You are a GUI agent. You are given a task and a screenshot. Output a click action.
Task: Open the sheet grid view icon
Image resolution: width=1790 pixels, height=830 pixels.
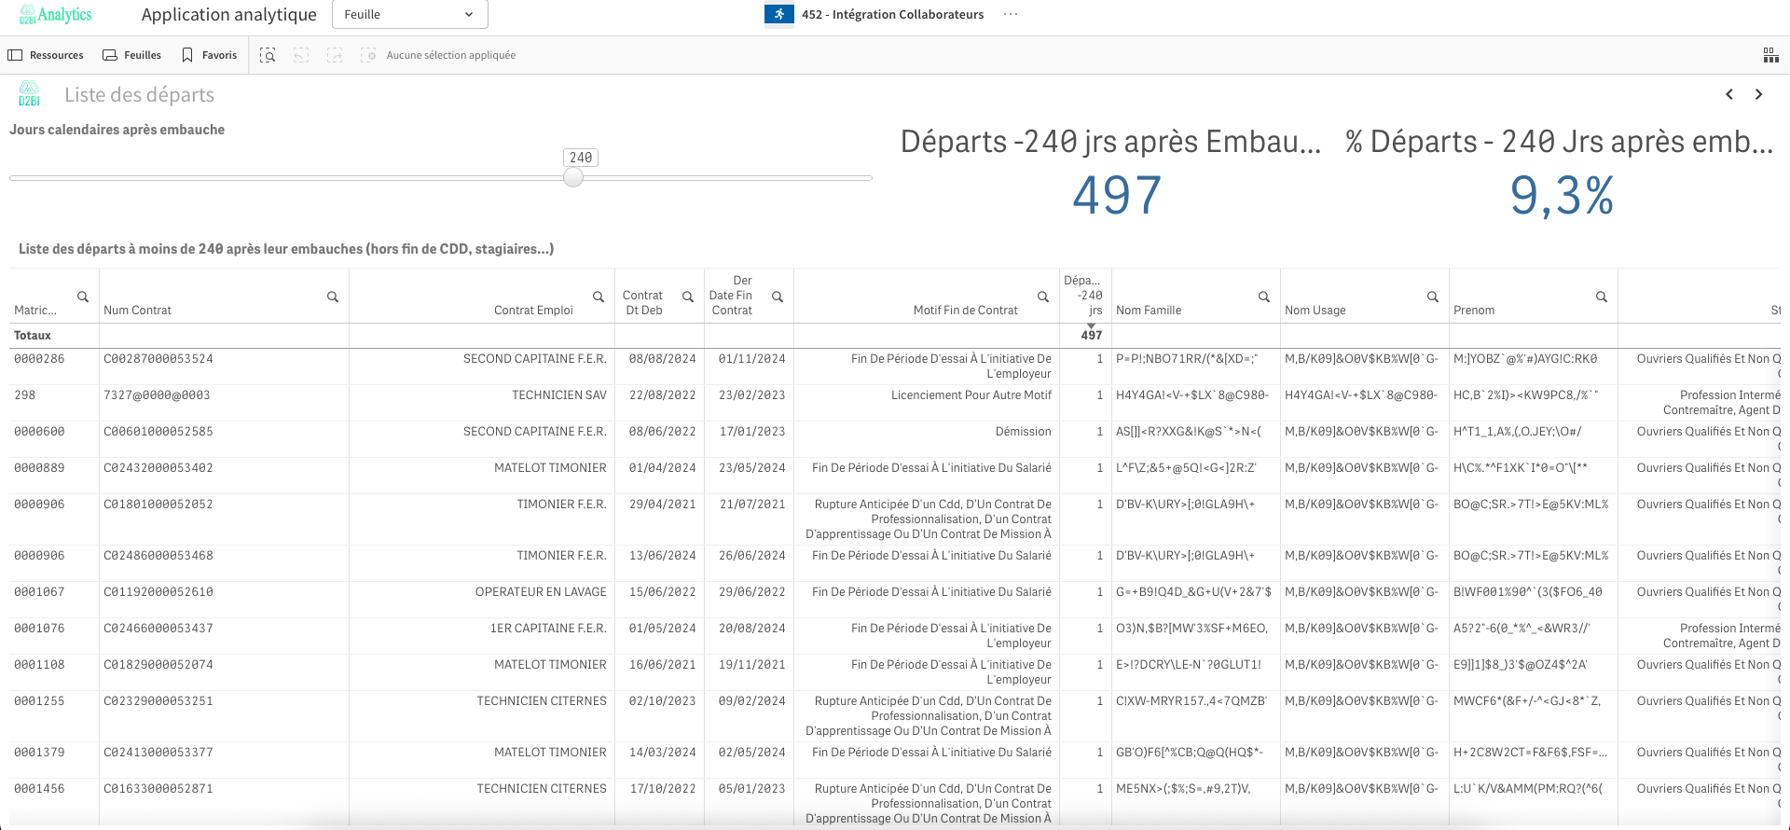click(x=1770, y=56)
